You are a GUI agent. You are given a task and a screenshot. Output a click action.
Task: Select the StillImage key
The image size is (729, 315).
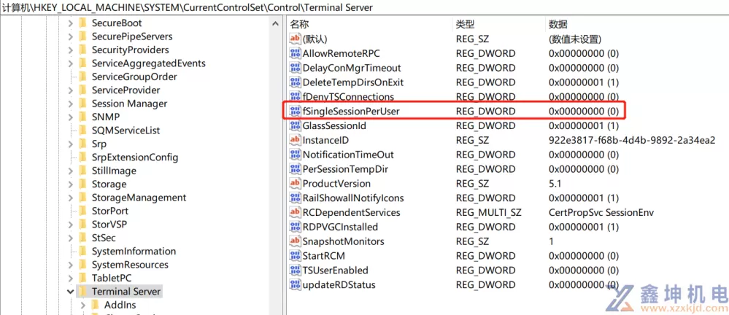[114, 171]
